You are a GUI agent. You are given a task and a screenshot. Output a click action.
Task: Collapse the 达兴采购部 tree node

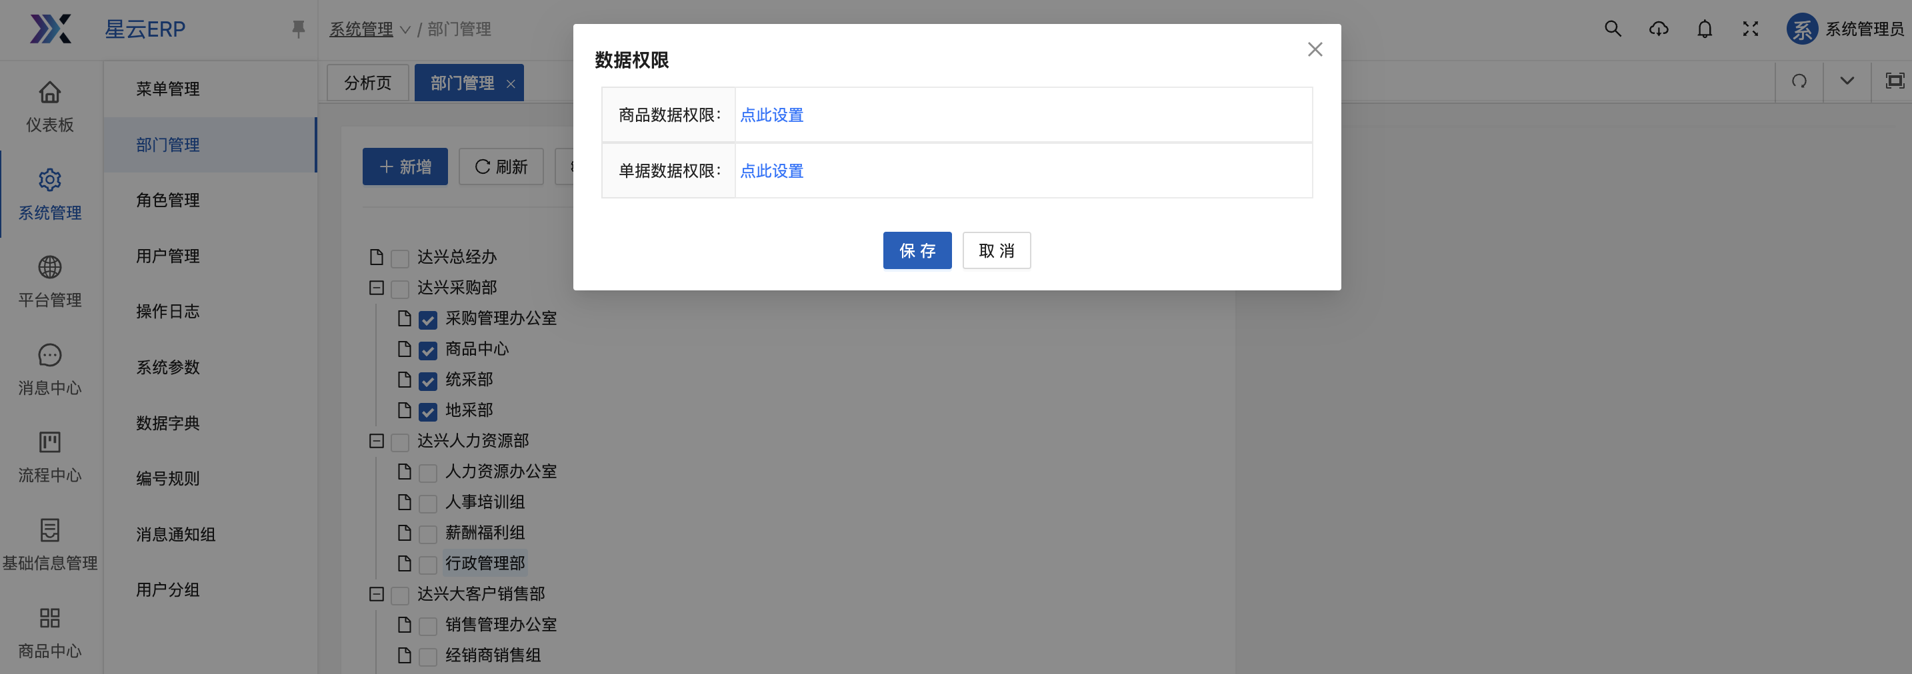376,288
